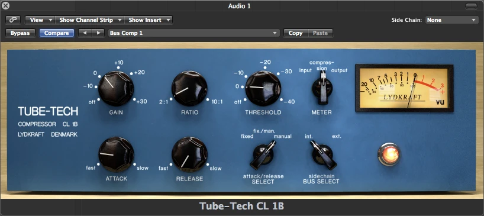
Task: Click the Copy button
Action: [296, 33]
